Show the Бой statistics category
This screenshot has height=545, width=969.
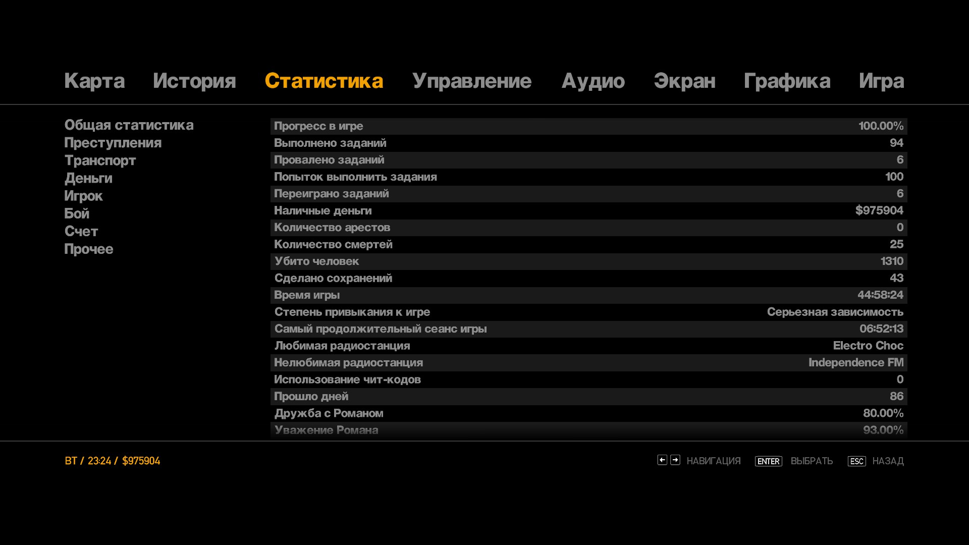click(x=77, y=213)
